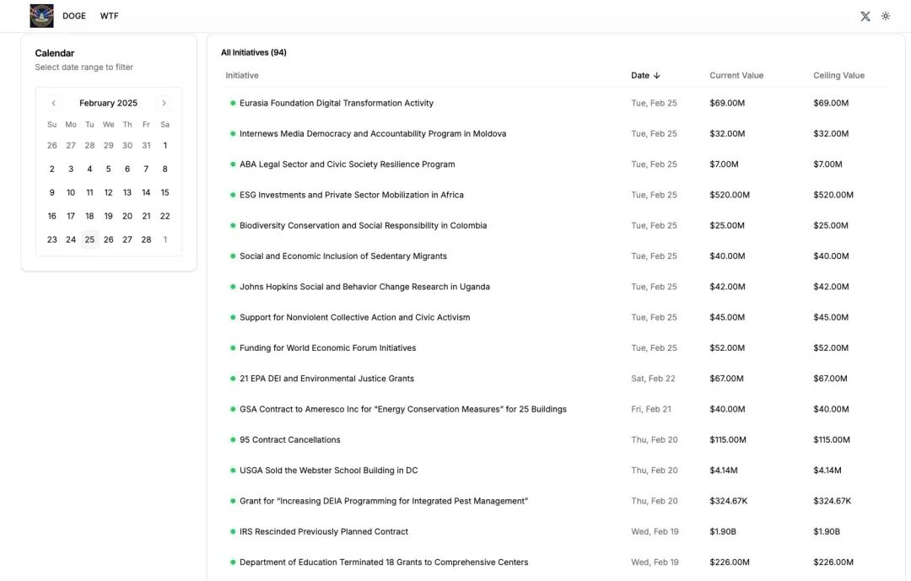Open ABA Legal Sector and Civic Society row
The width and height of the screenshot is (911, 581).
pos(348,164)
